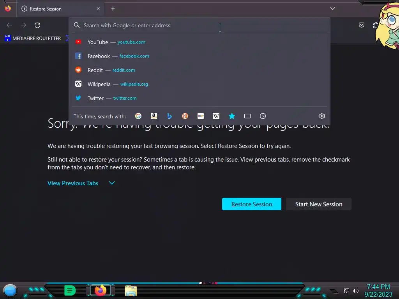Search this time with Google

click(x=138, y=116)
